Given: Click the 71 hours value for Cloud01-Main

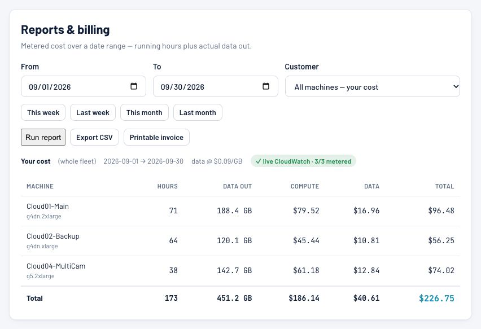Looking at the screenshot, I should [x=173, y=210].
